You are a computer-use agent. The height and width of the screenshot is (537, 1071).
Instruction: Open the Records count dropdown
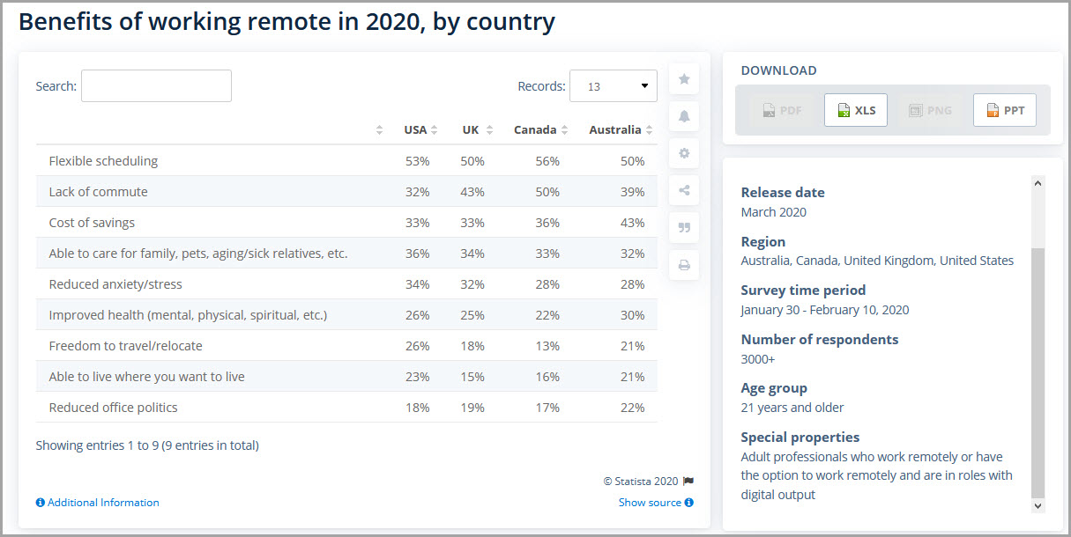pyautogui.click(x=613, y=86)
